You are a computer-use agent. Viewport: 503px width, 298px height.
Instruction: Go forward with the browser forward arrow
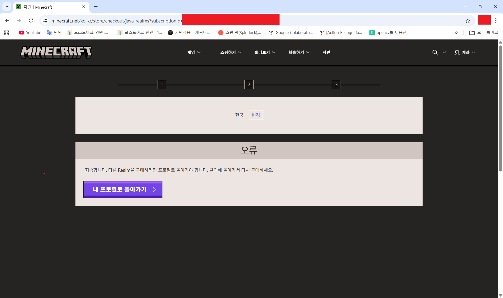pos(19,21)
